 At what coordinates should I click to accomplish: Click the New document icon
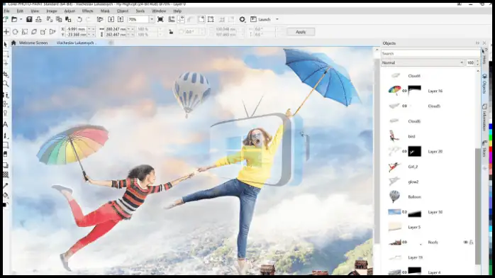[x=6, y=20]
